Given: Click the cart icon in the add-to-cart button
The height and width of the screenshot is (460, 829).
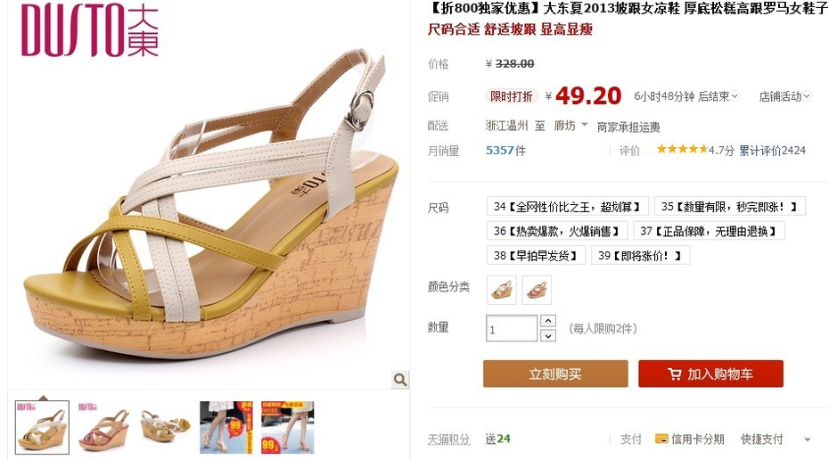Looking at the screenshot, I should (x=674, y=374).
